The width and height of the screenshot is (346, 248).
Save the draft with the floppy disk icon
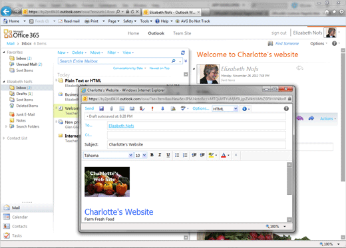point(101,108)
